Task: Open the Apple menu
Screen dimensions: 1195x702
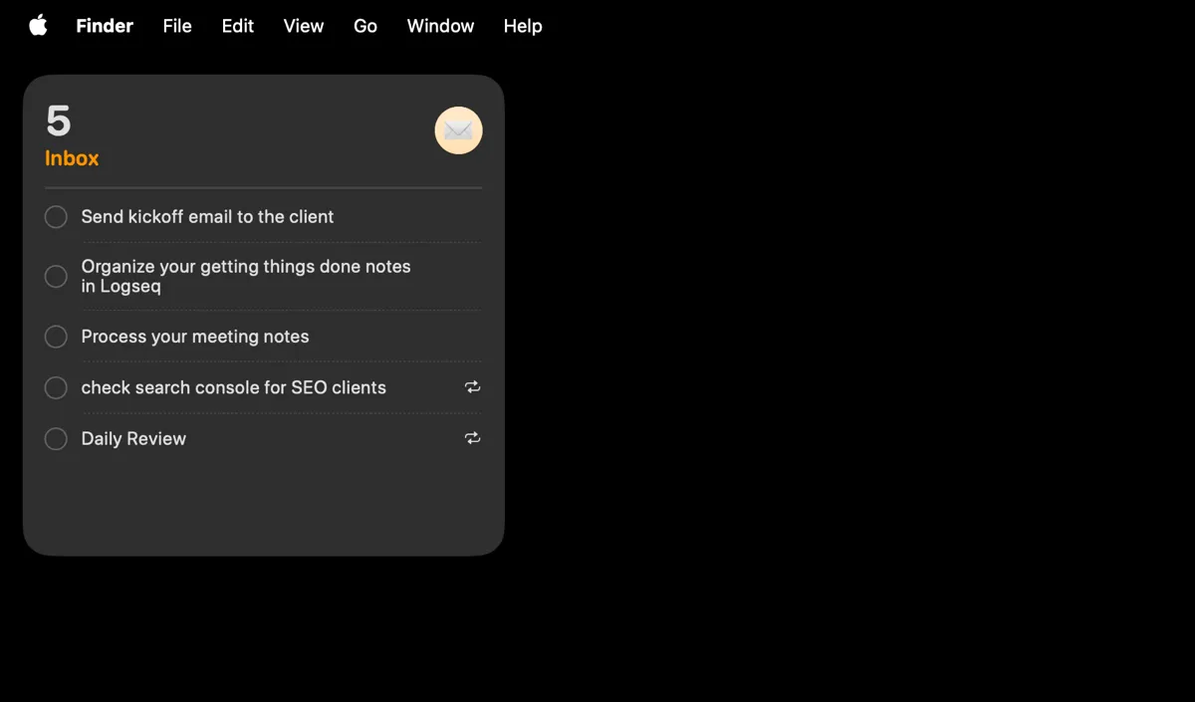Action: (37, 25)
